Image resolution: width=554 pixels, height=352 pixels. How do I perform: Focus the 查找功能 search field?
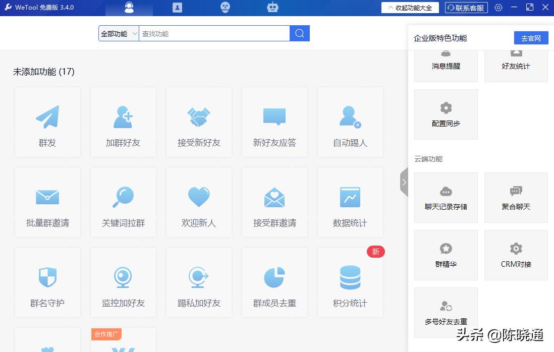pyautogui.click(x=214, y=34)
